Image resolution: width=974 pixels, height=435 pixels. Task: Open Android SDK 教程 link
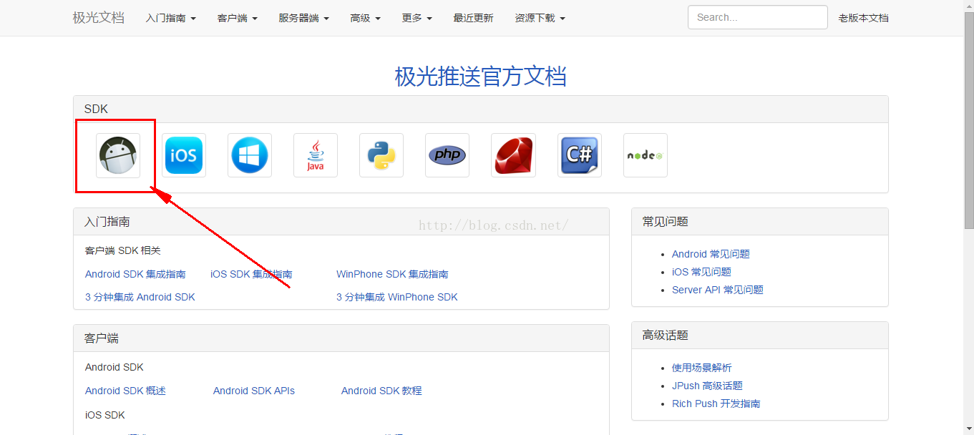click(381, 391)
